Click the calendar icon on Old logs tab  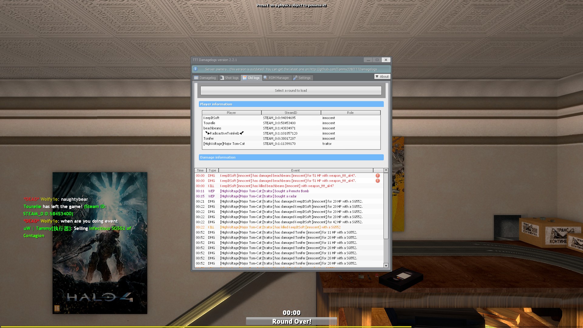[x=244, y=78]
